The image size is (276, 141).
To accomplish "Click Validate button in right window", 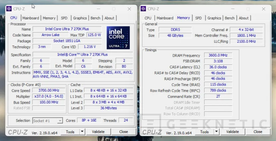I will tap(232, 132).
